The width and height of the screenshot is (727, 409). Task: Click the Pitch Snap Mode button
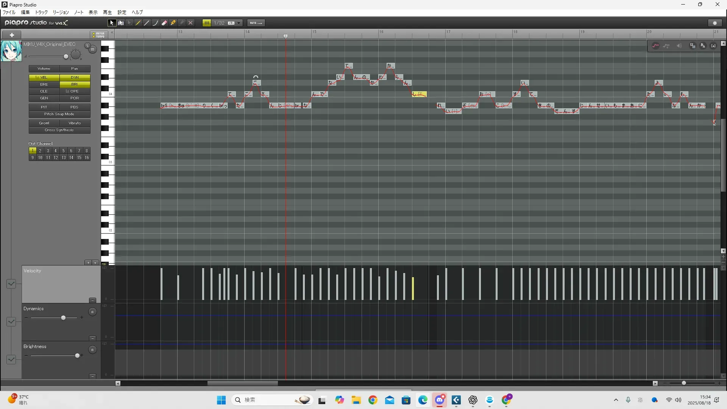[x=59, y=114]
